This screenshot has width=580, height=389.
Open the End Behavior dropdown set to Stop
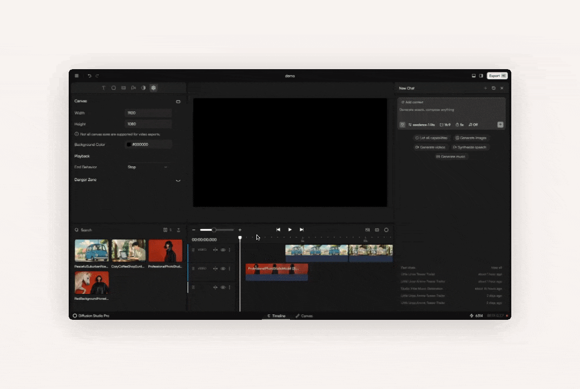coord(149,167)
